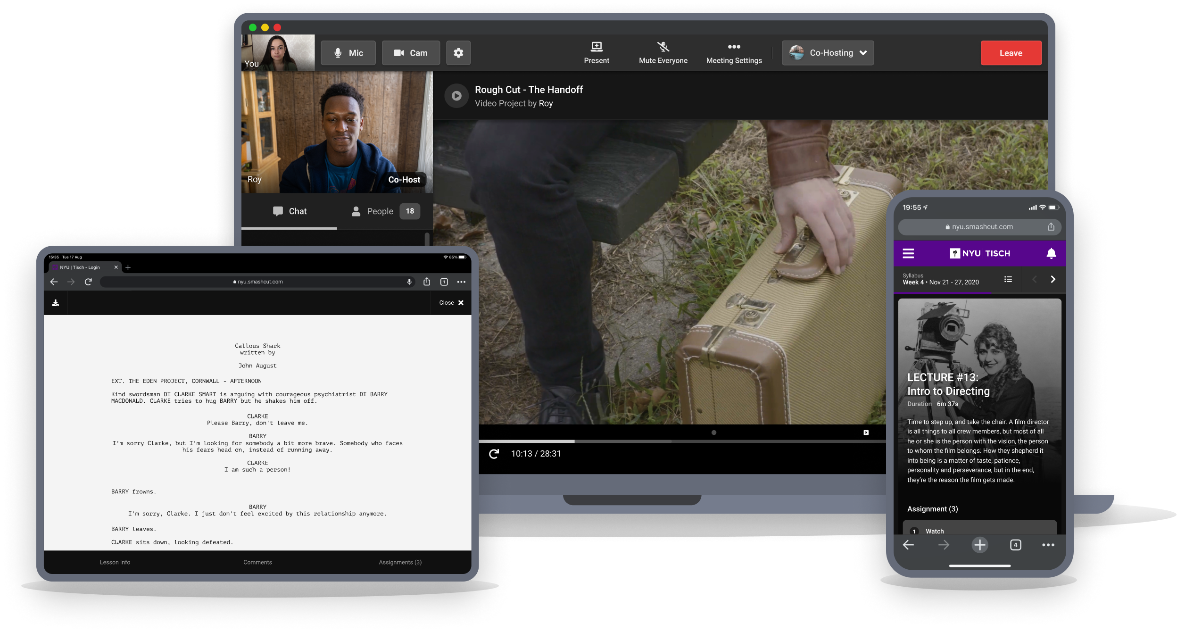Go to next syllabus week chevron
1177x632 pixels.
click(x=1053, y=280)
